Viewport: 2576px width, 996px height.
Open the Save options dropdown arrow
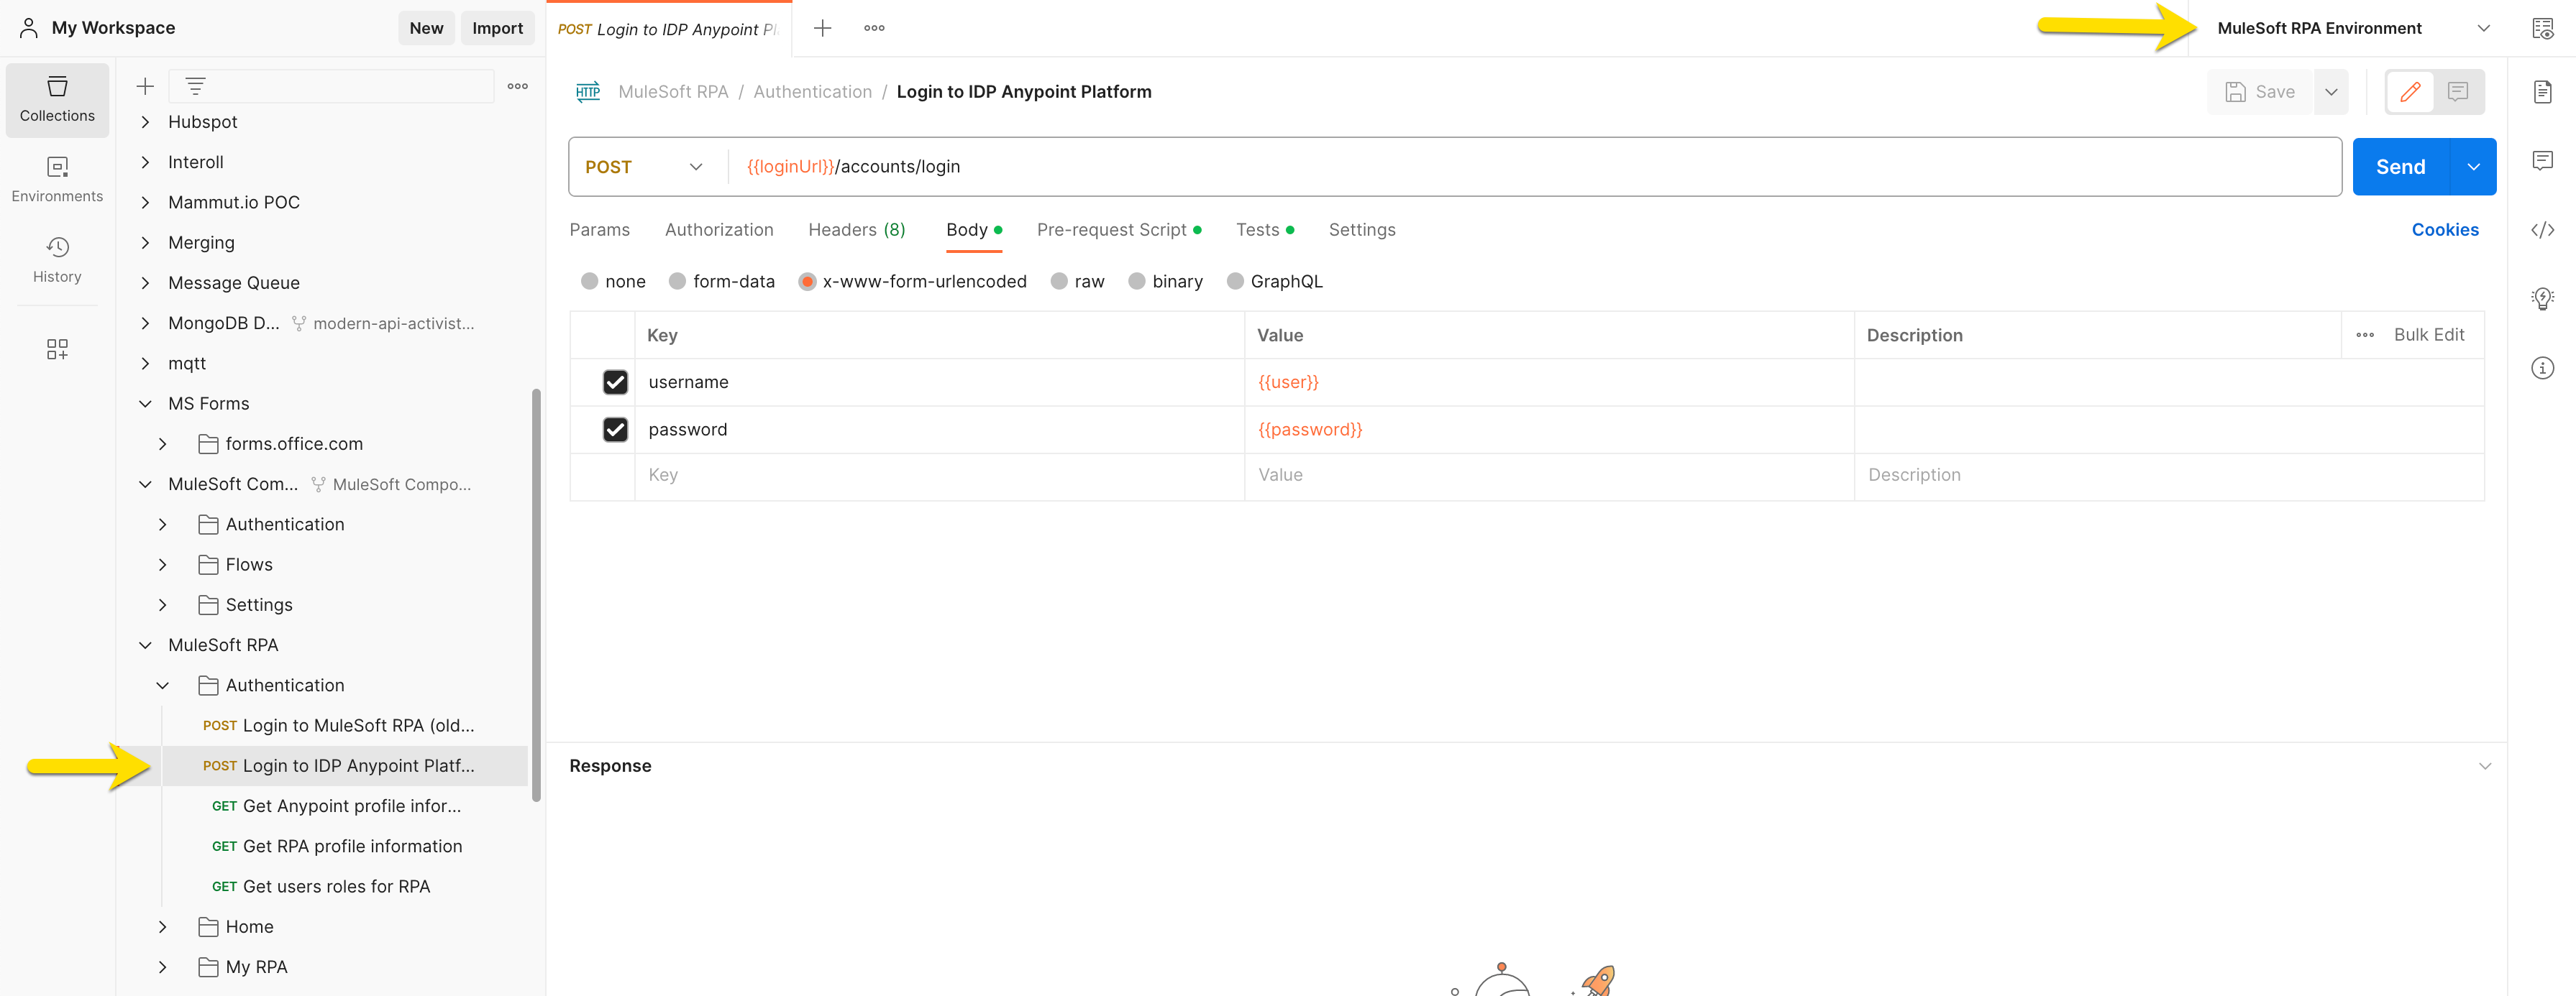click(2330, 92)
